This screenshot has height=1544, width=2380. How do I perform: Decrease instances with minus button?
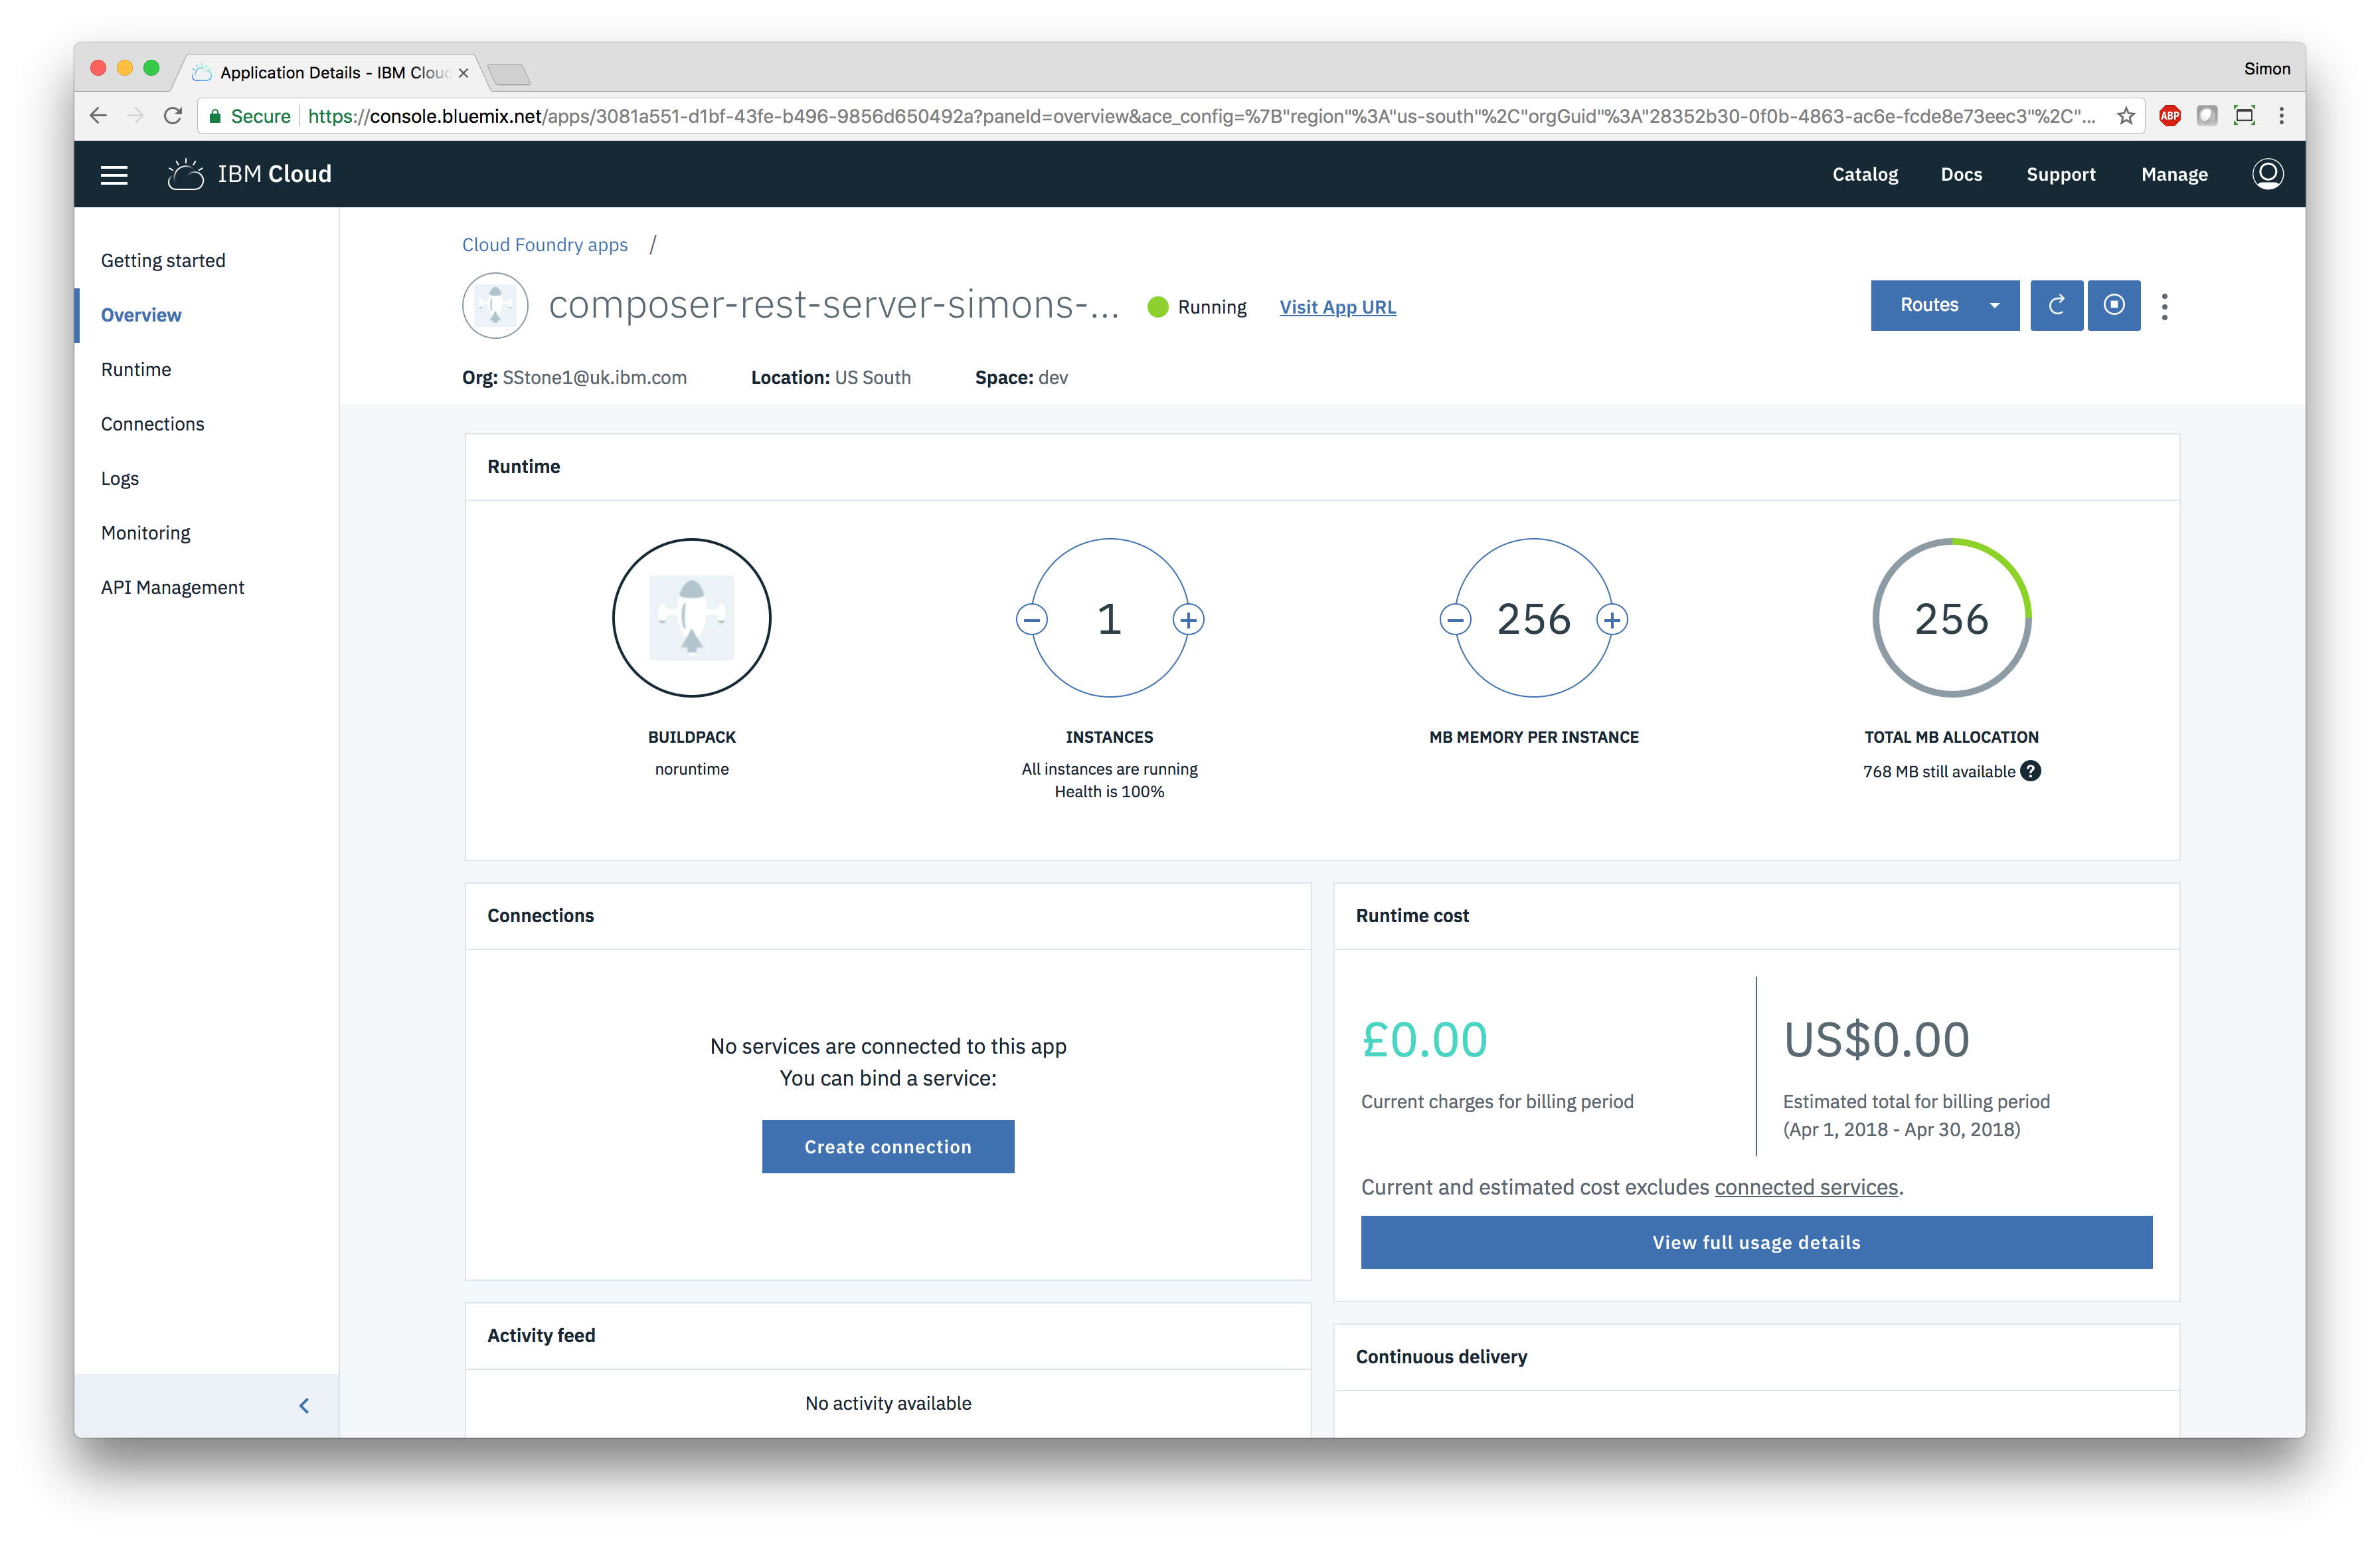click(1031, 619)
